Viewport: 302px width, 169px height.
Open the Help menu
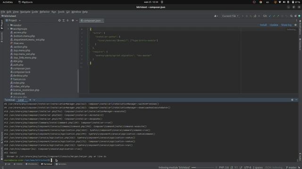[85, 12]
